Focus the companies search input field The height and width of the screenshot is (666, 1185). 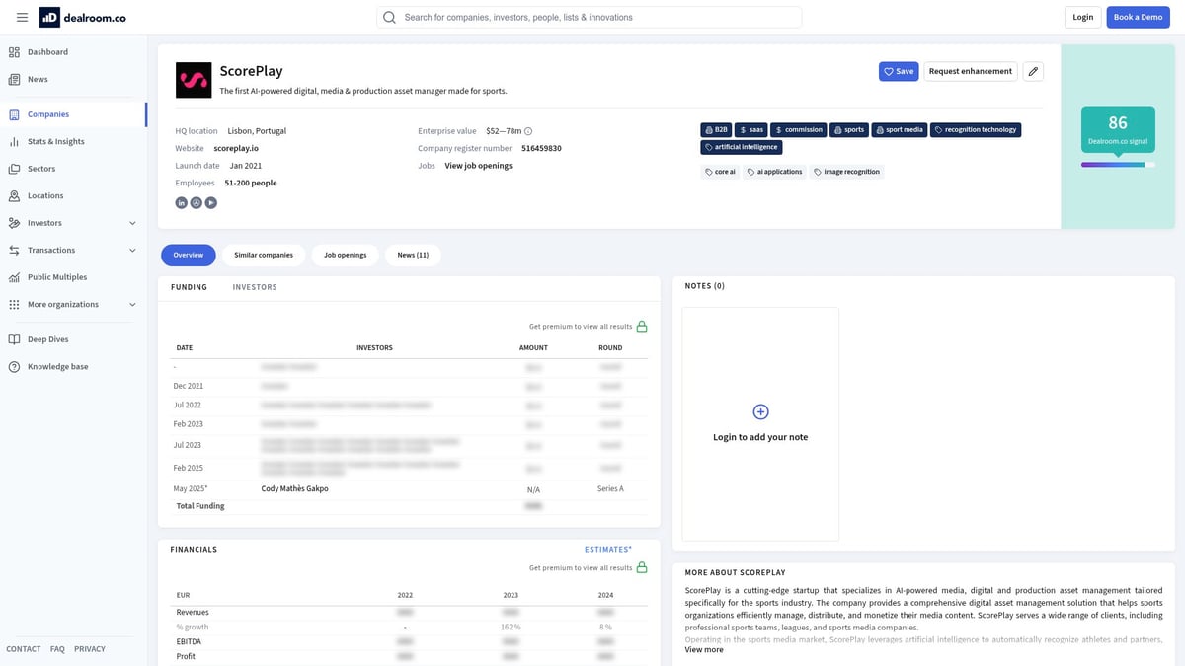[590, 17]
